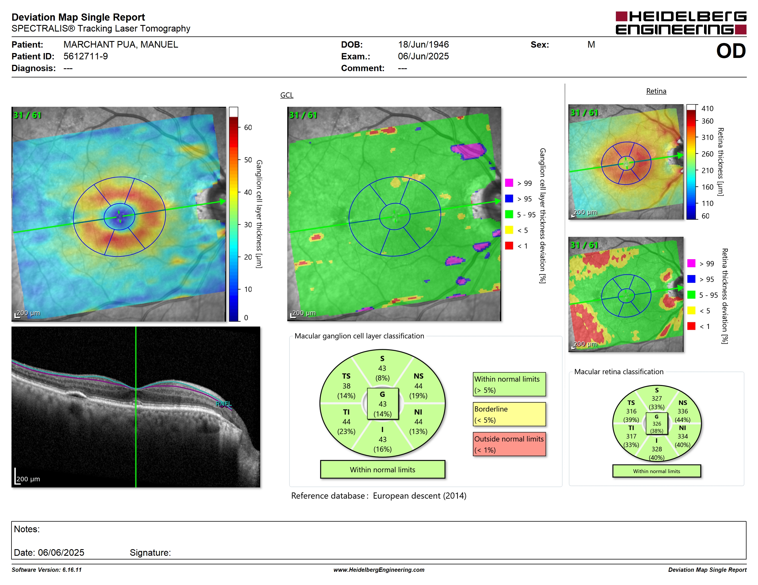
Task: Click retina center G value 326 (38%)
Action: tap(657, 424)
